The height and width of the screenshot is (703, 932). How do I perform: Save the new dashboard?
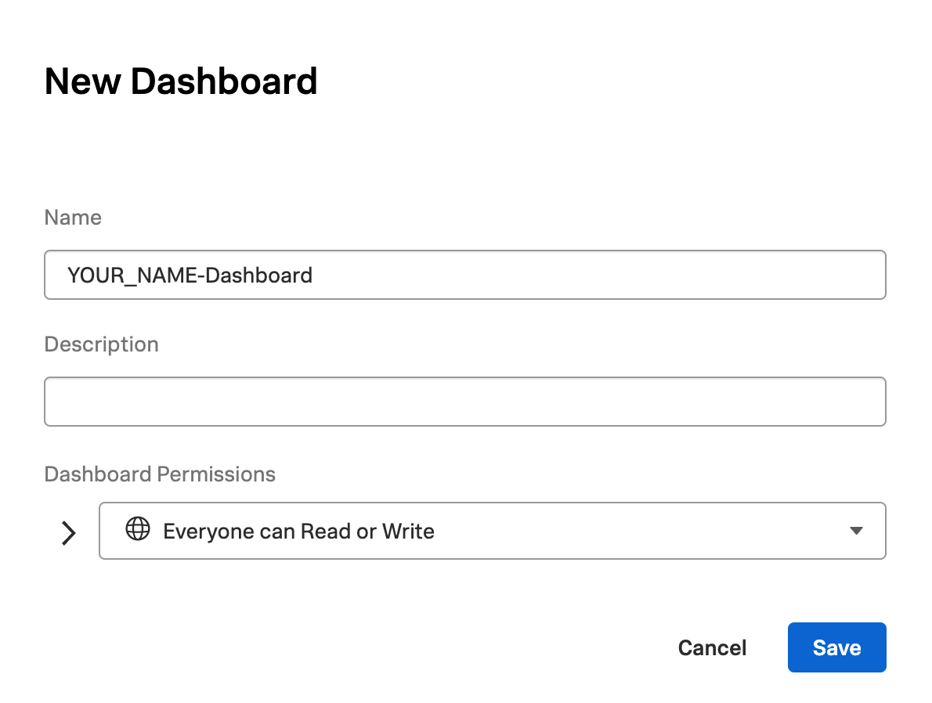[x=836, y=647]
